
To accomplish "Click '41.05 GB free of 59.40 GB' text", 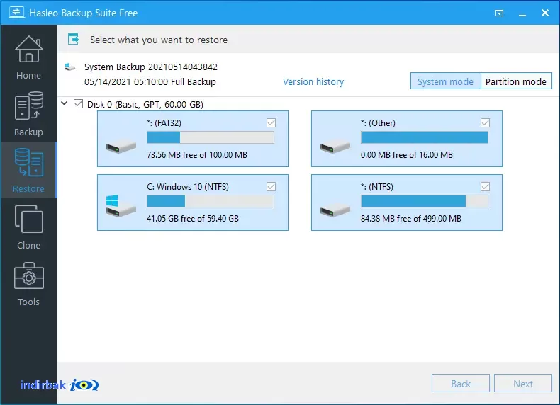I will pyautogui.click(x=193, y=218).
